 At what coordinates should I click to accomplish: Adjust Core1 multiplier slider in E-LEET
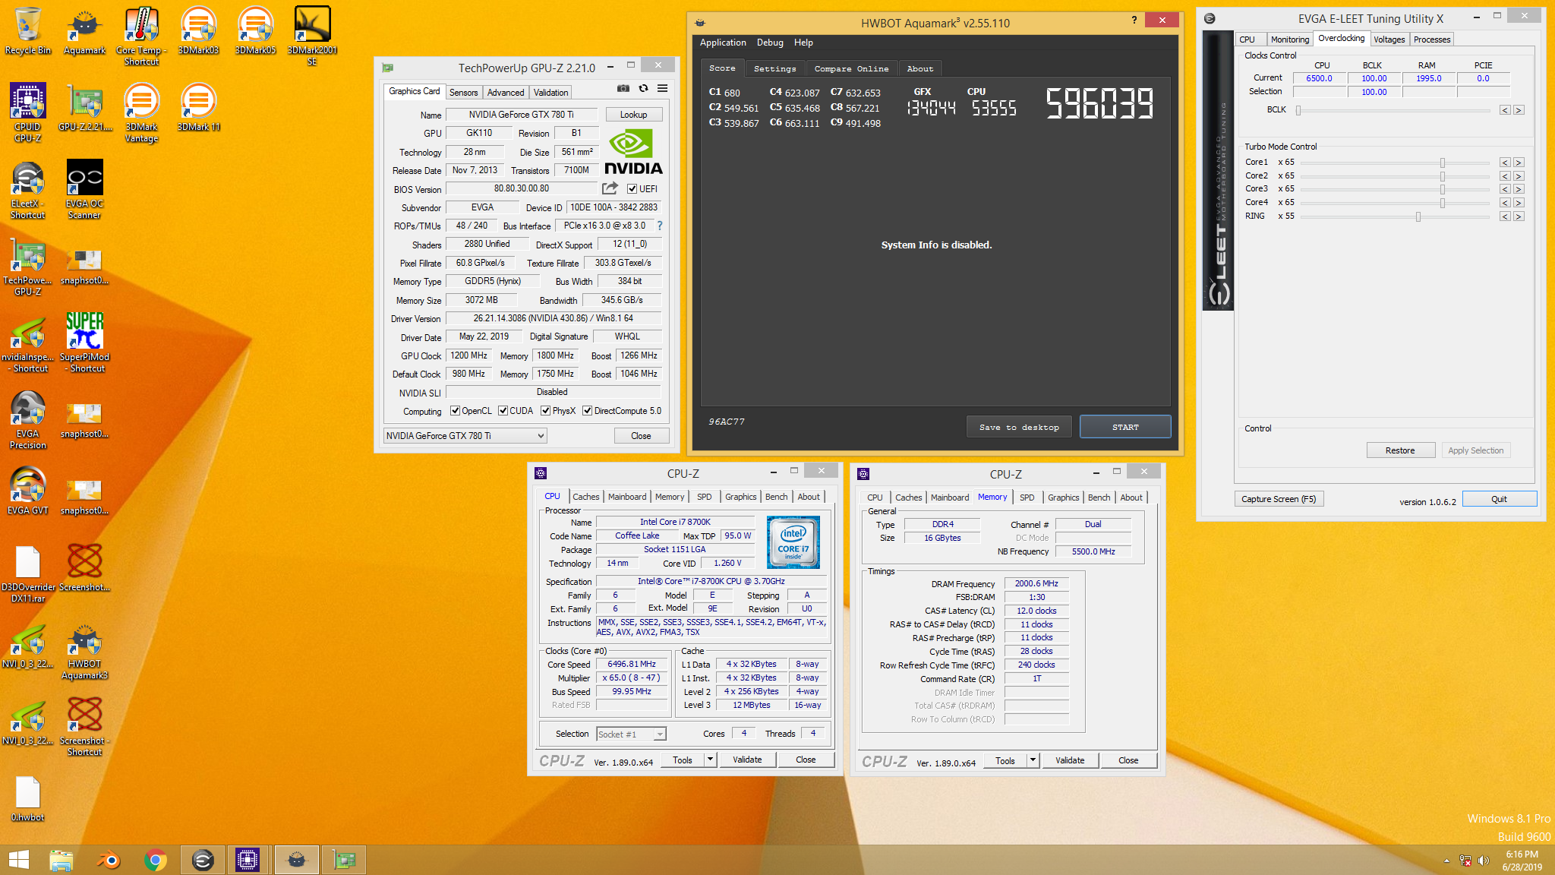coord(1442,163)
